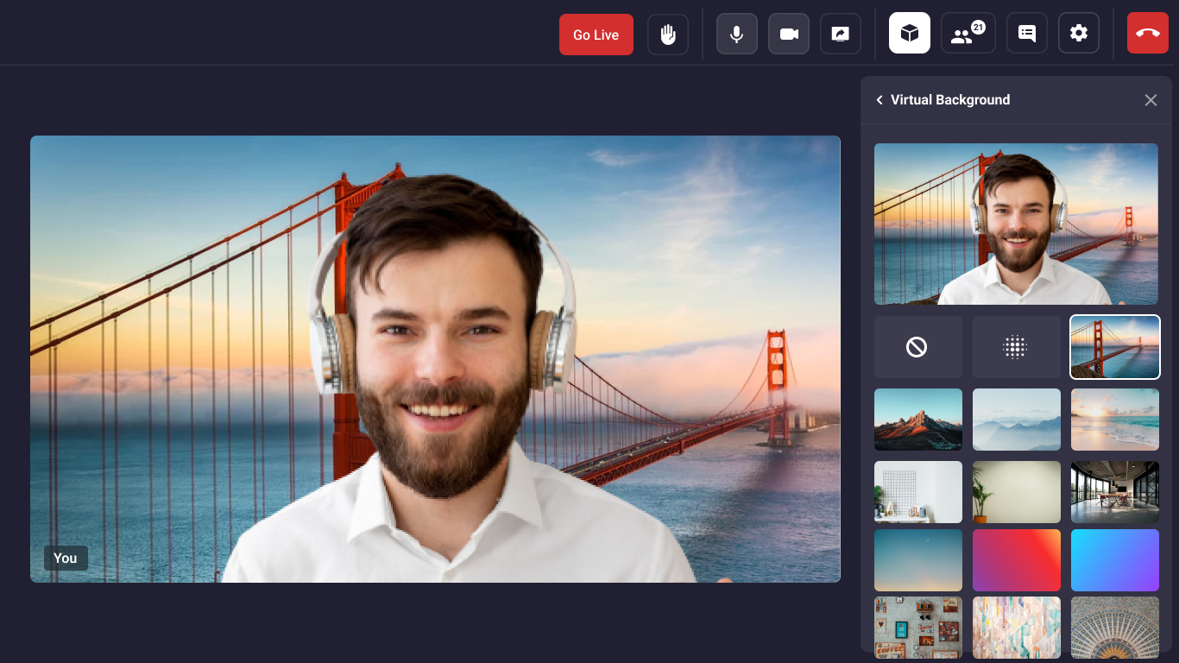This screenshot has width=1179, height=663.
Task: Select the no-background option
Action: (918, 347)
